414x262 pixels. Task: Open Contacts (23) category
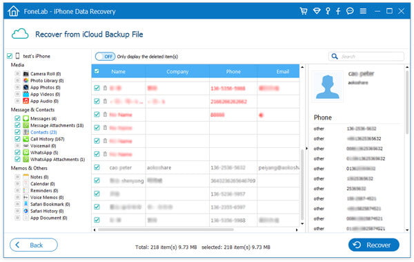point(43,132)
